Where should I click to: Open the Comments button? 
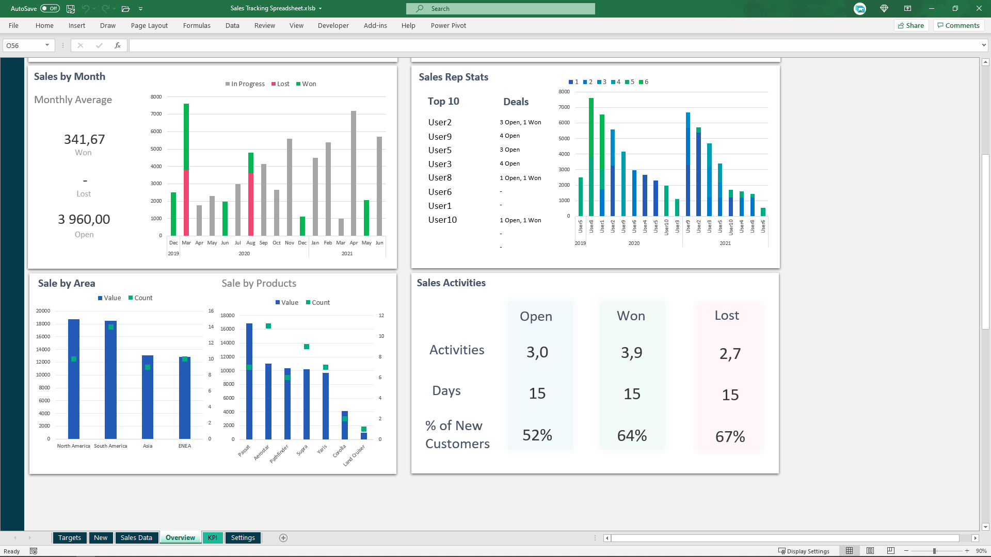958,25
